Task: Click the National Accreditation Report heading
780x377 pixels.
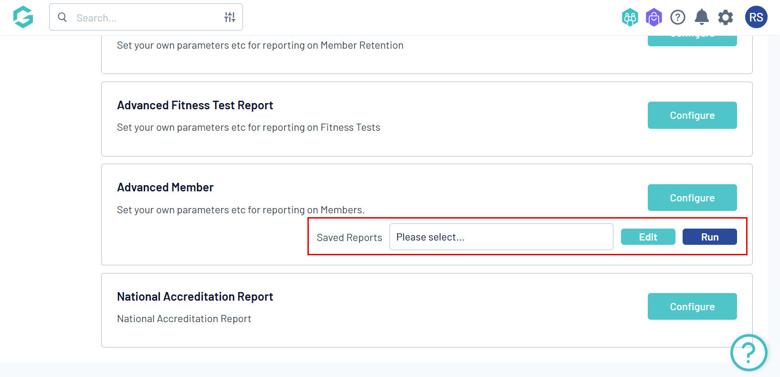Action: tap(195, 296)
